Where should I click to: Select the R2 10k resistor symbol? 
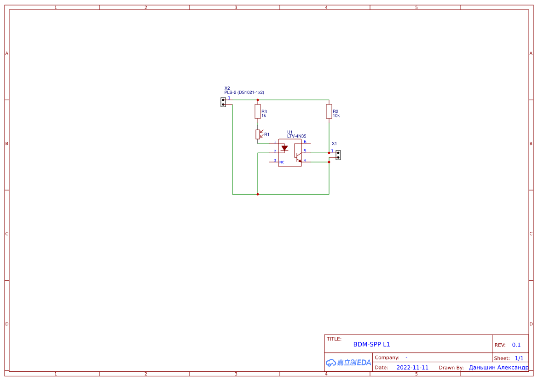(x=329, y=111)
